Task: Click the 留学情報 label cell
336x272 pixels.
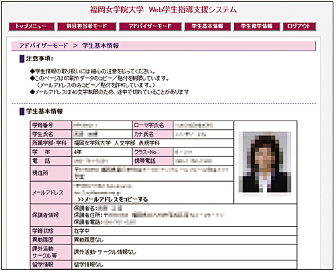Action: [51, 265]
